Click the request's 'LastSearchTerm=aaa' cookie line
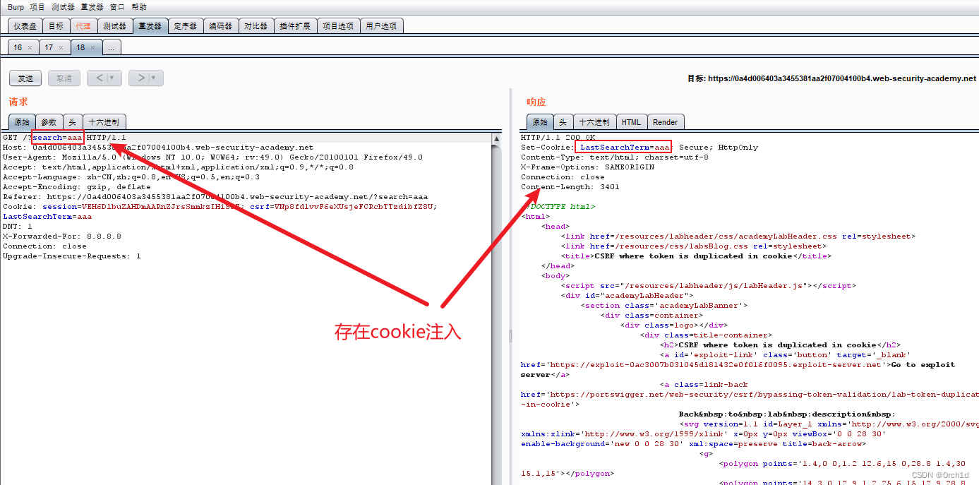The image size is (979, 485). (47, 217)
